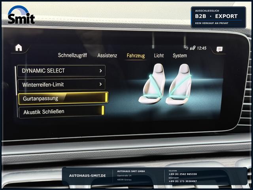Expand Winterreifen-Limit using its chevron arrow
The height and width of the screenshot is (190, 253).
click(100, 84)
